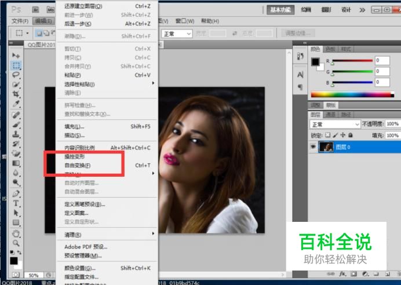Collapse the tools panel with double arrows
This screenshot has height=285, width=401.
(x=11, y=43)
